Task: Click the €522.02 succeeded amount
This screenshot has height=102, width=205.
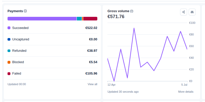Action: 91,28
